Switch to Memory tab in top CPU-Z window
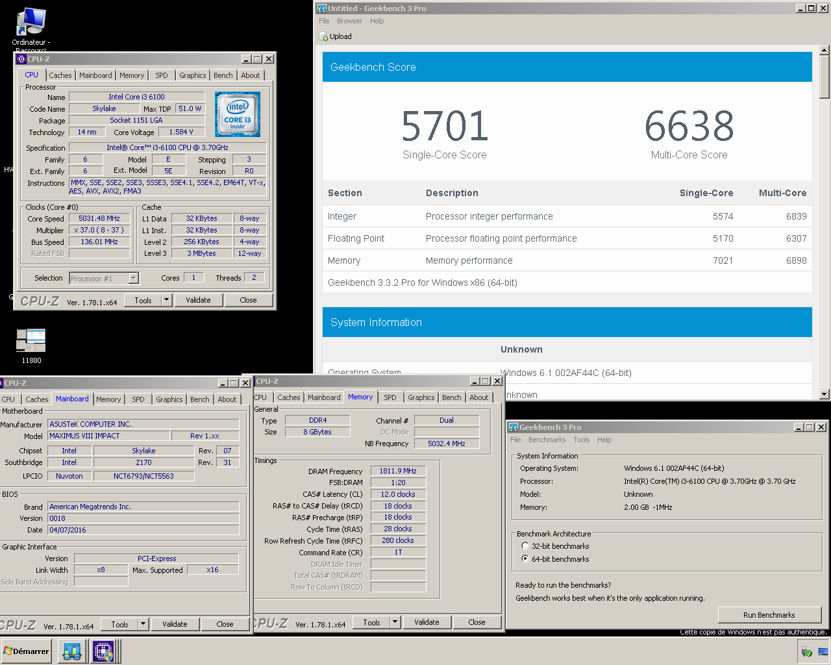 [132, 75]
